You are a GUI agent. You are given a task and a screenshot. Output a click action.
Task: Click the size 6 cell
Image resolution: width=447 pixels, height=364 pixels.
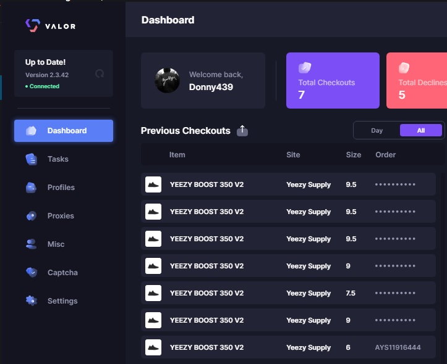[x=348, y=347]
